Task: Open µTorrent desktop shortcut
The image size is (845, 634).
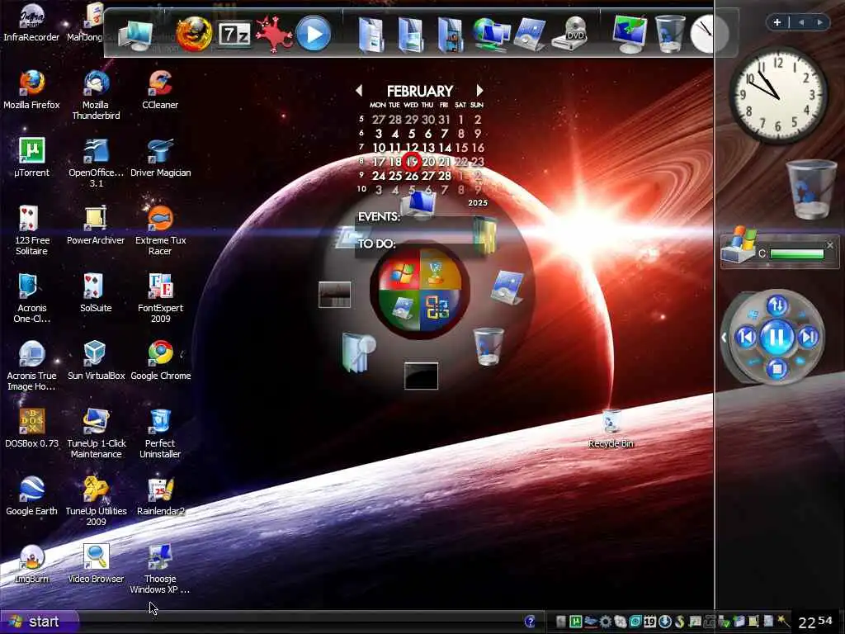Action: (32, 158)
